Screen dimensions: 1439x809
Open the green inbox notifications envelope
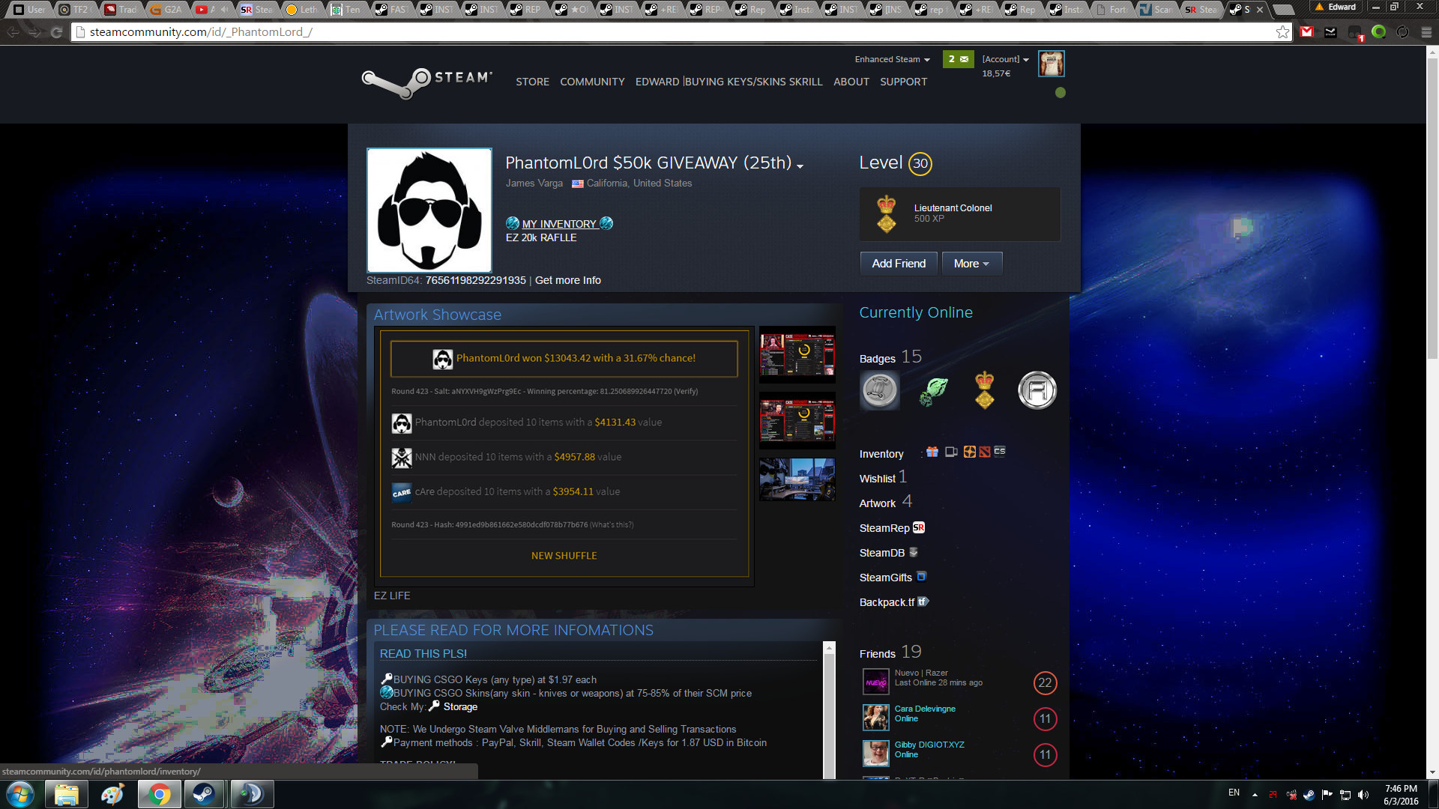click(x=958, y=59)
